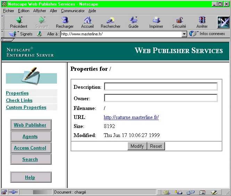Click the Suivant forward arrow
Viewport: 231px width, 196px height.
(x=42, y=22)
